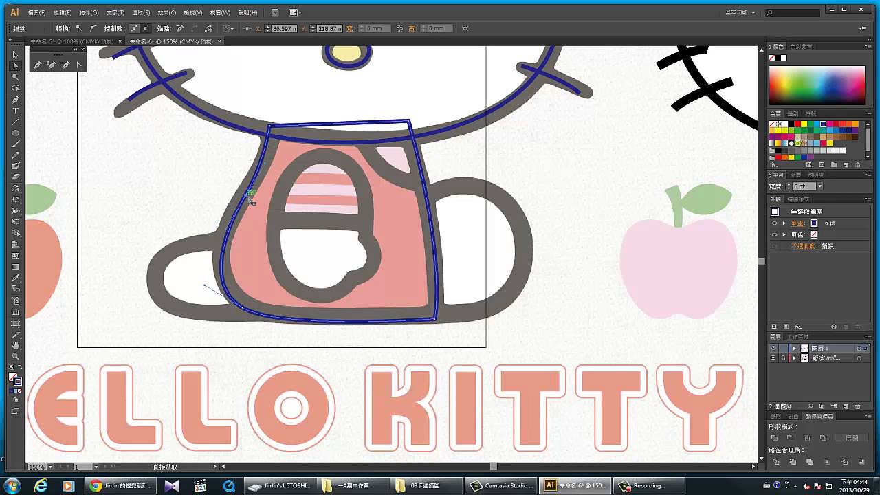Image resolution: width=880 pixels, height=495 pixels.
Task: Choose the Type tool in the toolbar
Action: click(x=16, y=111)
